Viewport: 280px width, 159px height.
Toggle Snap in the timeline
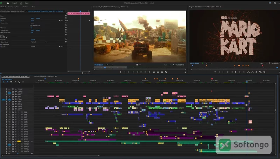(x=7, y=82)
